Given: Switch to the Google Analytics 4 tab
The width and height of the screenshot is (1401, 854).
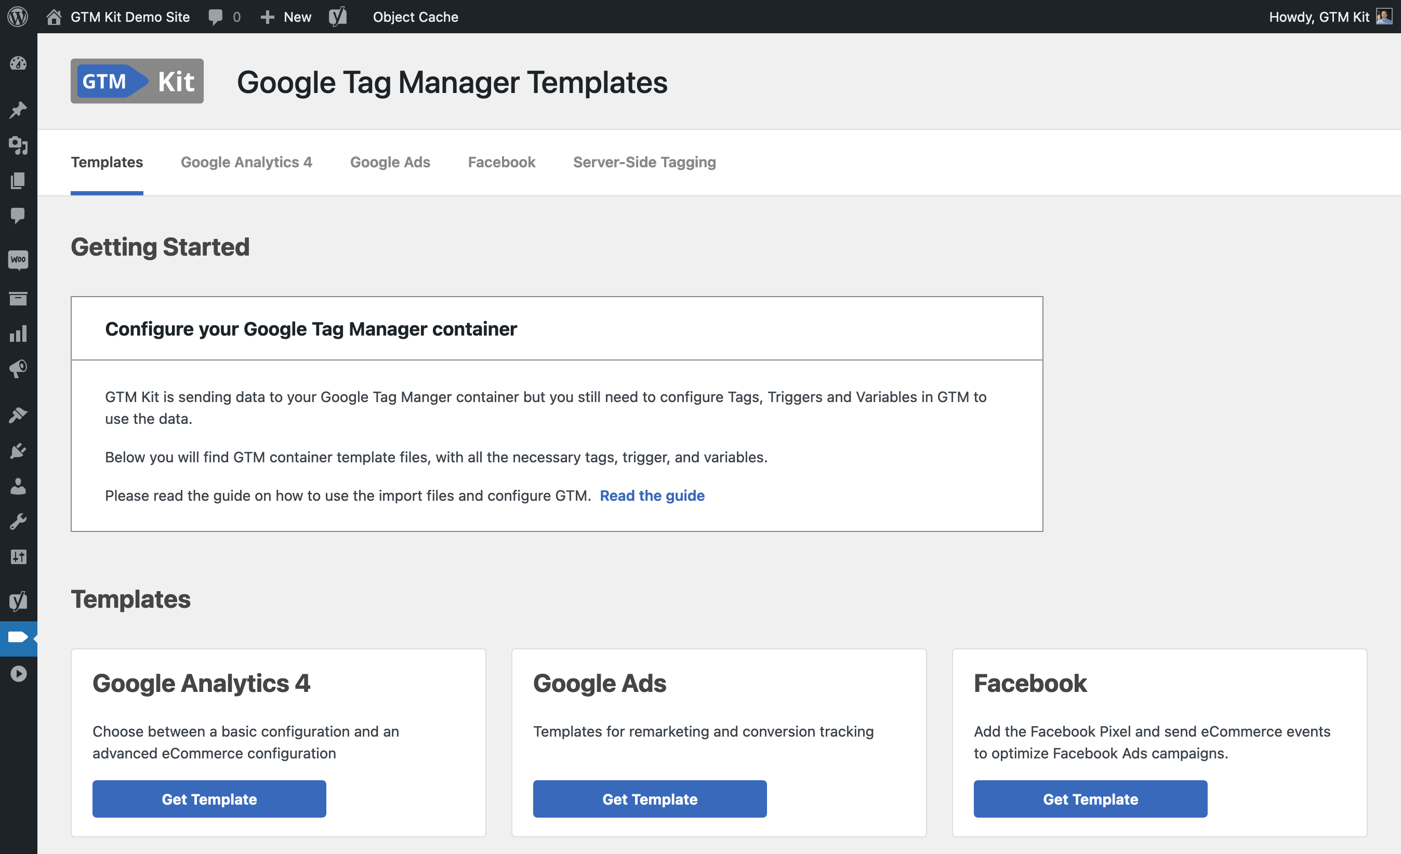Looking at the screenshot, I should tap(246, 162).
